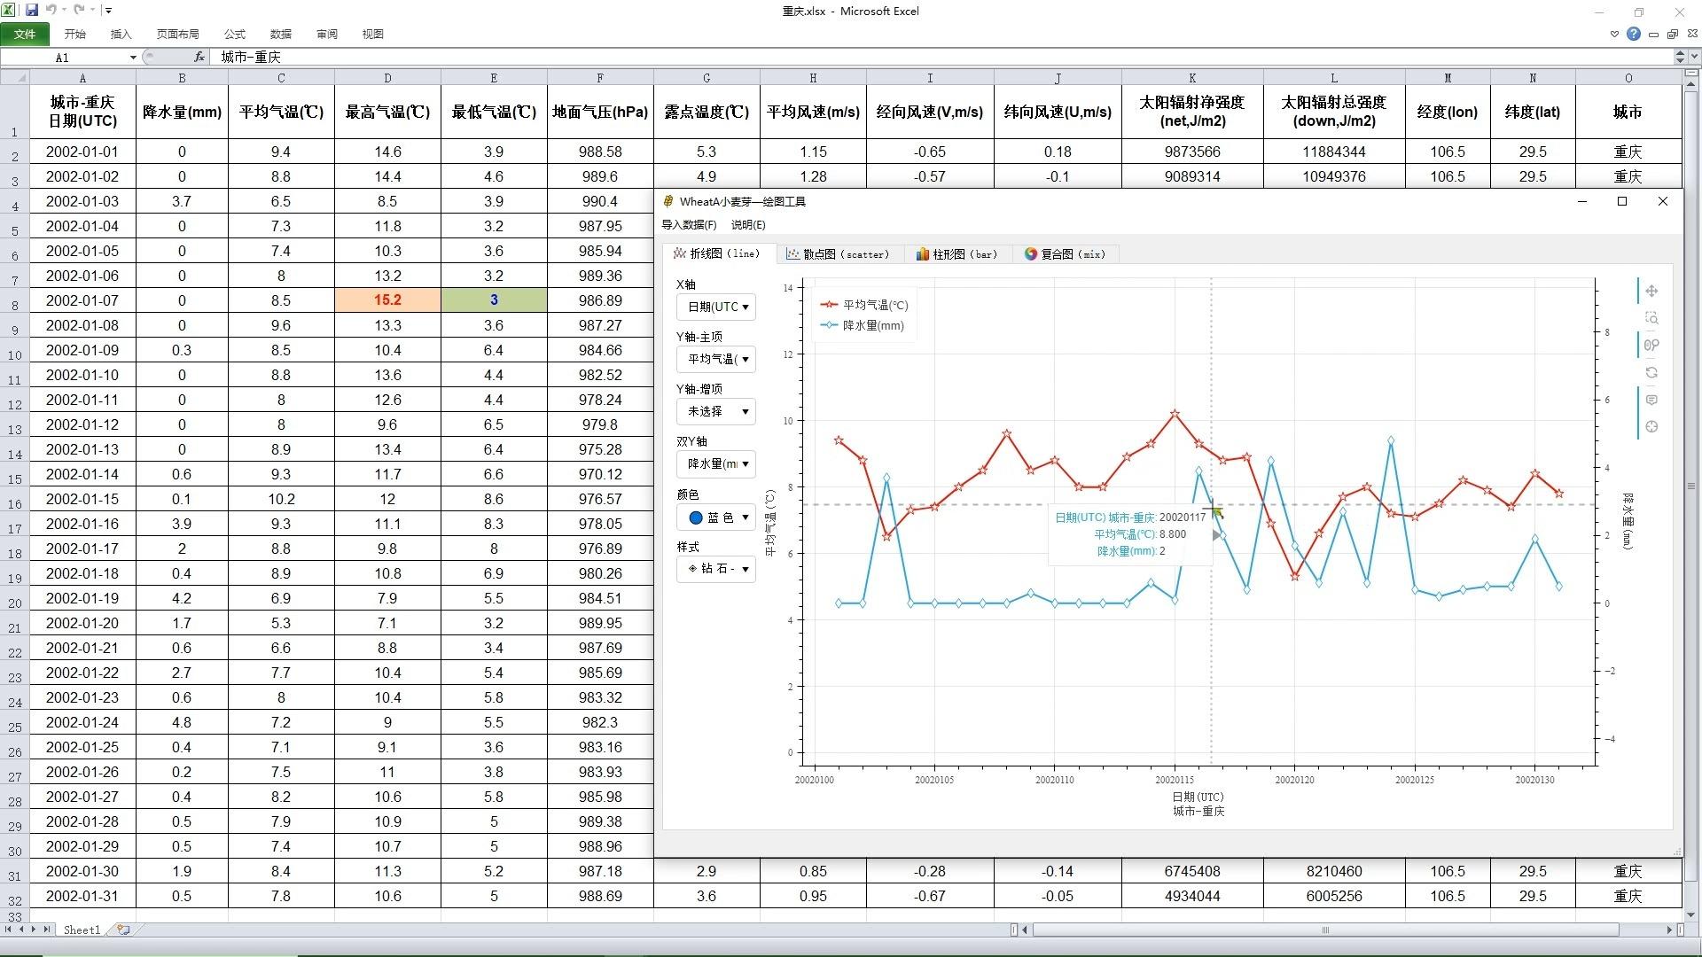Toggle the wheel zoom tool
The width and height of the screenshot is (1702, 957).
point(1651,346)
